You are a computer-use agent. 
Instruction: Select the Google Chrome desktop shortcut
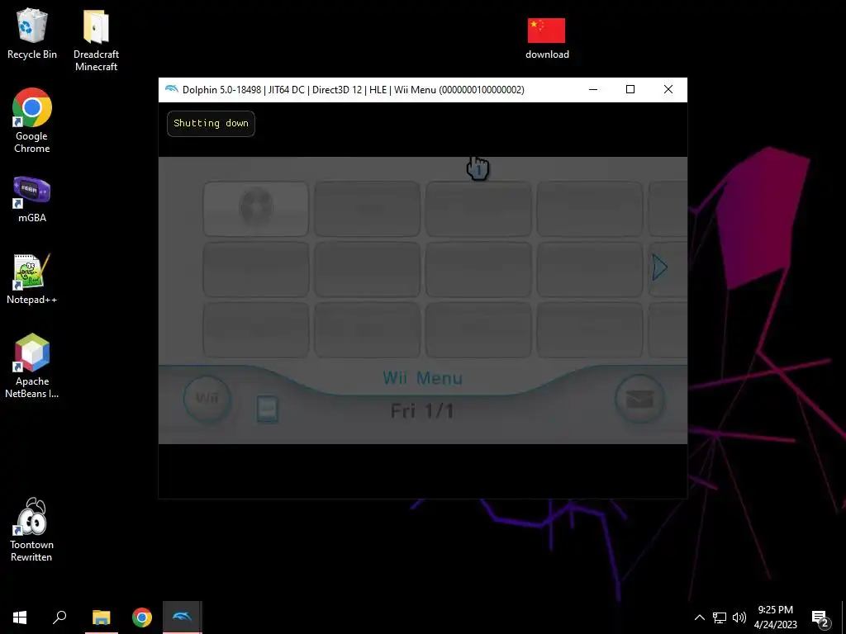32,121
